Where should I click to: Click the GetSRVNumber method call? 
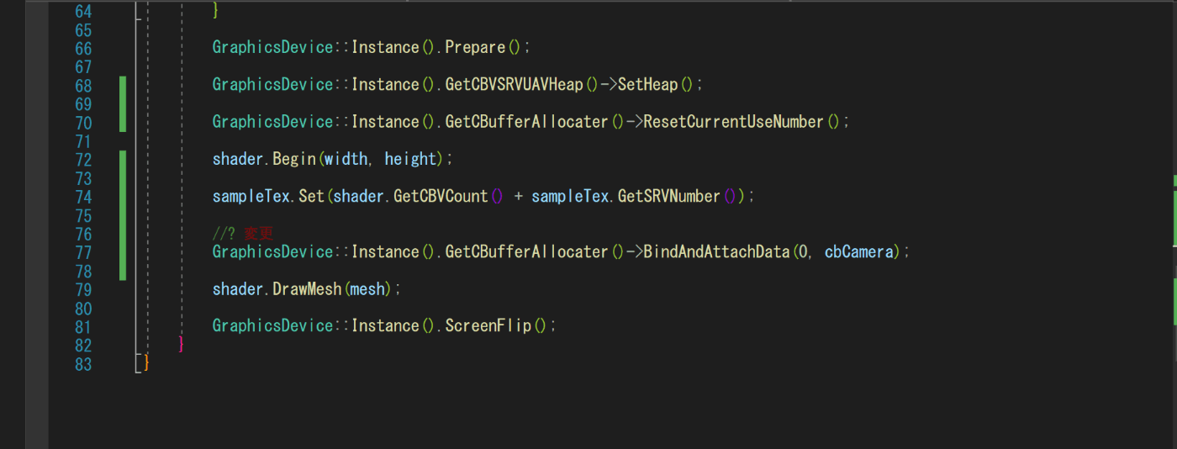coord(669,195)
